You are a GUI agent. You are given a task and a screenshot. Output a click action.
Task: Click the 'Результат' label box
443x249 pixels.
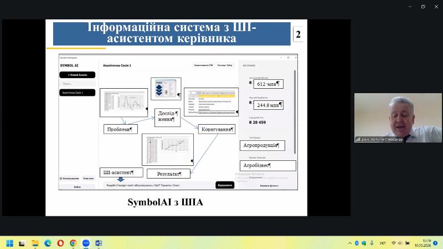169,174
